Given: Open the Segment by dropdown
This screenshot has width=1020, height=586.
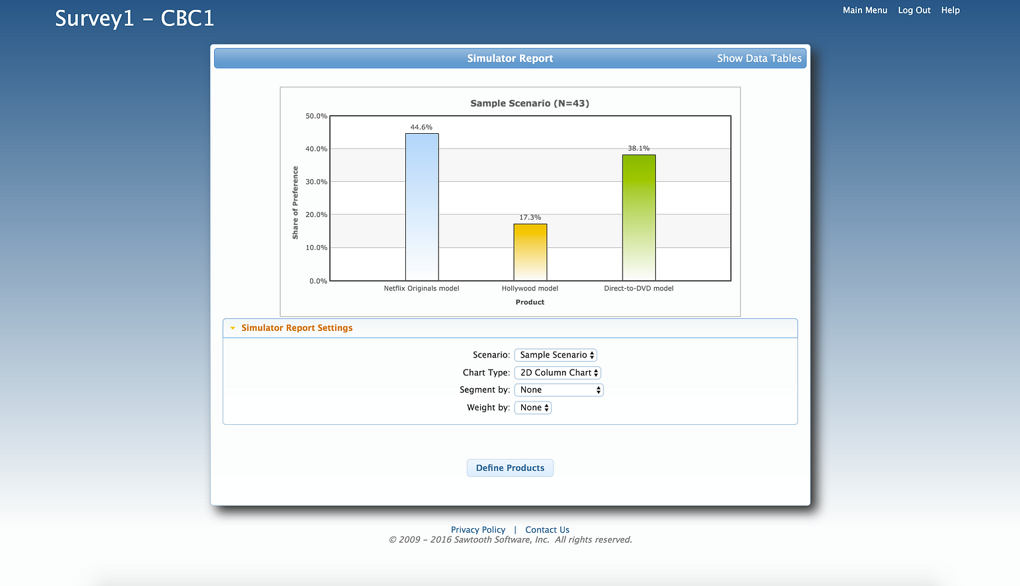Looking at the screenshot, I should (x=559, y=390).
